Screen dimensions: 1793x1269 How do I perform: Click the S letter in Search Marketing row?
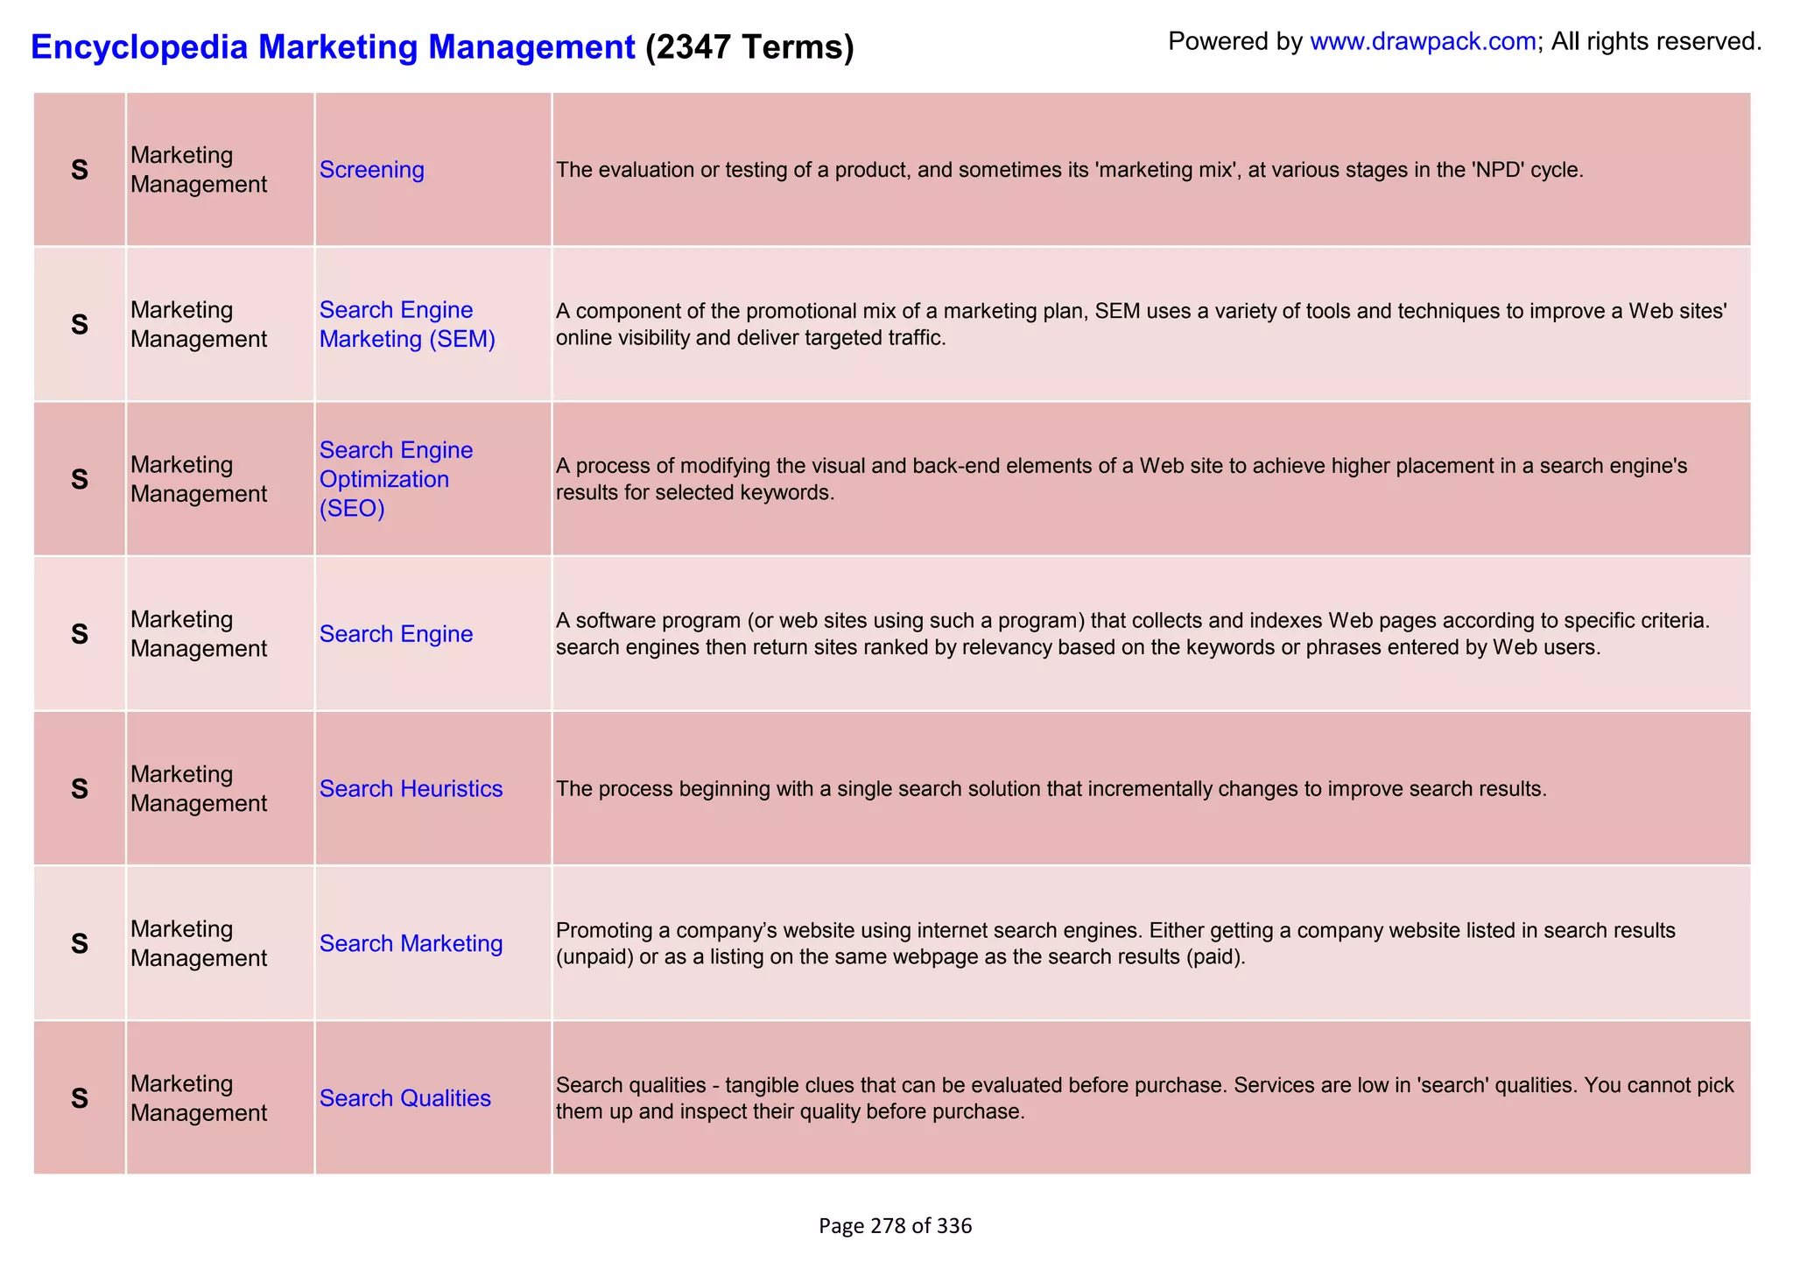pyautogui.click(x=80, y=943)
